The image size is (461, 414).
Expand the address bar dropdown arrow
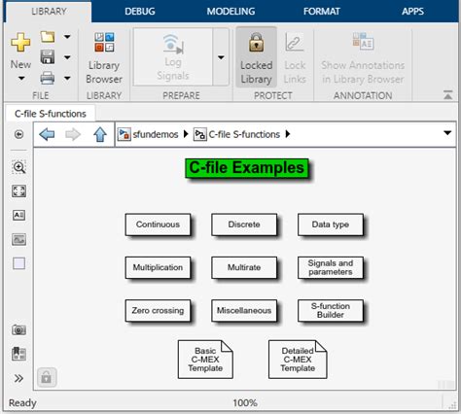[x=447, y=133]
